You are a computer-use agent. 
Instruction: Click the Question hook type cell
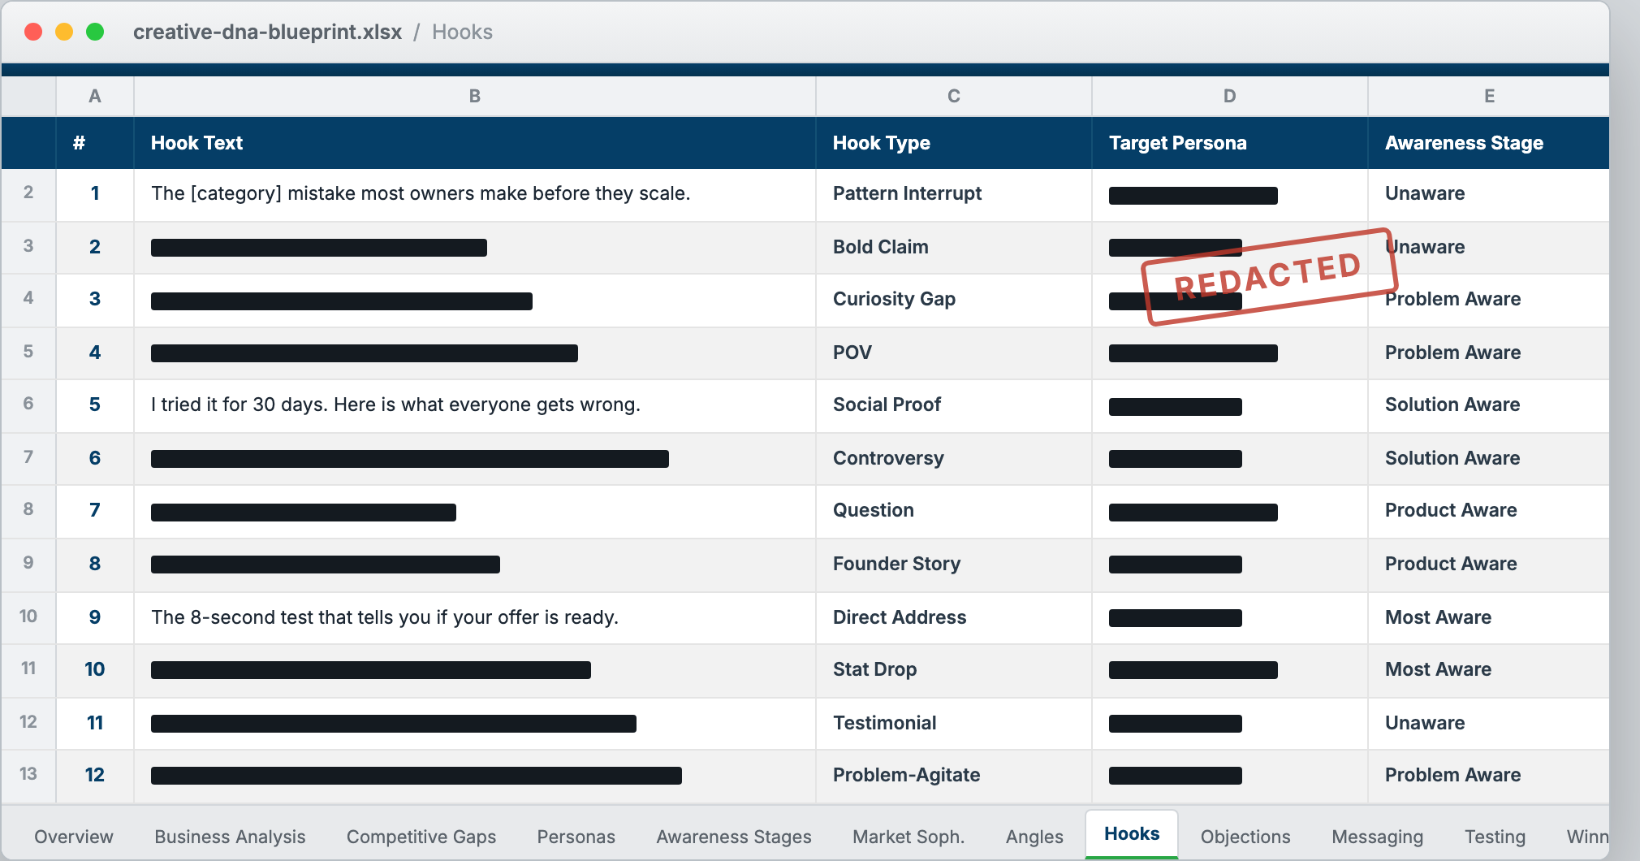[954, 510]
